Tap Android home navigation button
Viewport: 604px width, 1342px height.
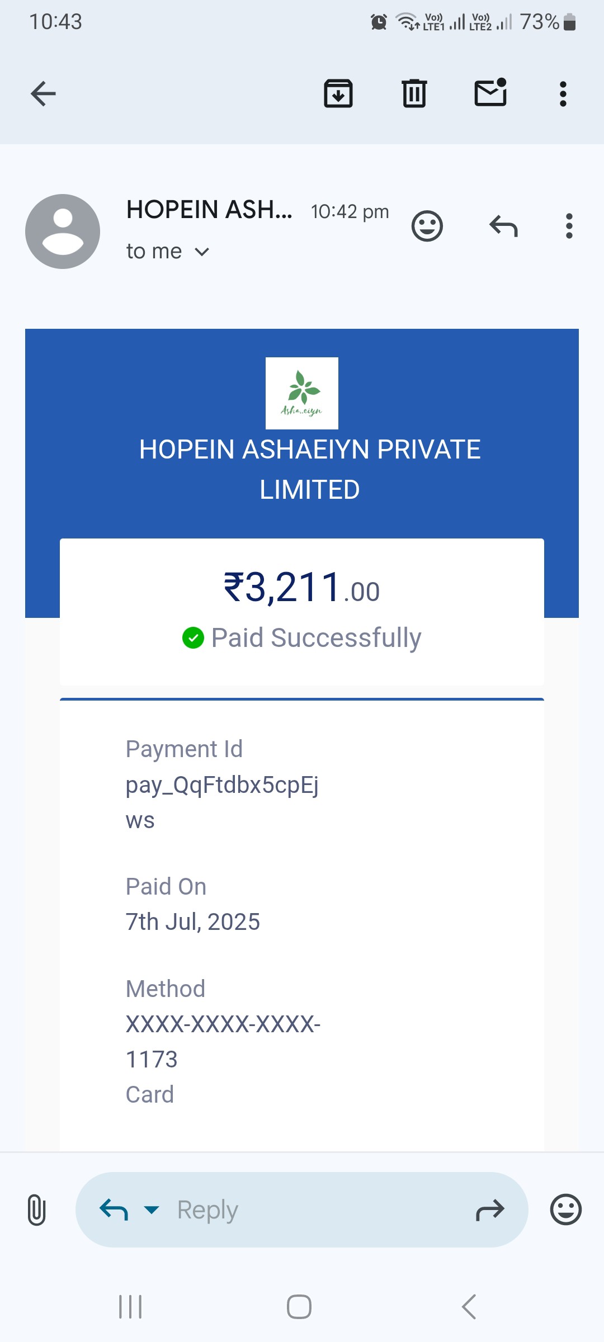point(299,1307)
